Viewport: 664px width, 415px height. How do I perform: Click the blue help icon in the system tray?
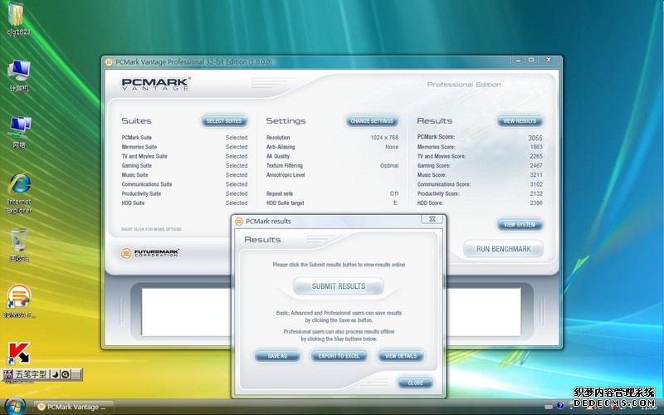(560, 406)
